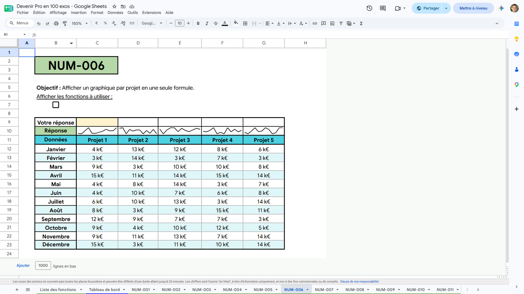This screenshot has width=524, height=294.
Task: Click Mettre à niveau button
Action: 473,8
